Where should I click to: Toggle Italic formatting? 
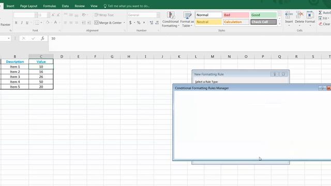[22, 23]
